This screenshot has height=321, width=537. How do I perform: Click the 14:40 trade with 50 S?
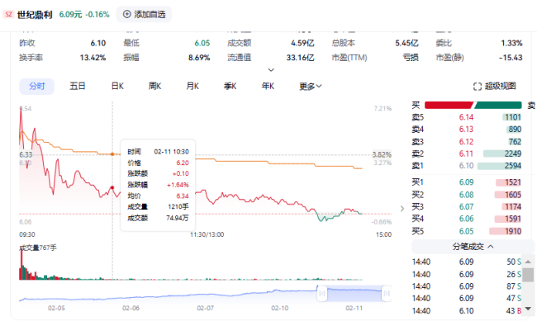point(467,262)
